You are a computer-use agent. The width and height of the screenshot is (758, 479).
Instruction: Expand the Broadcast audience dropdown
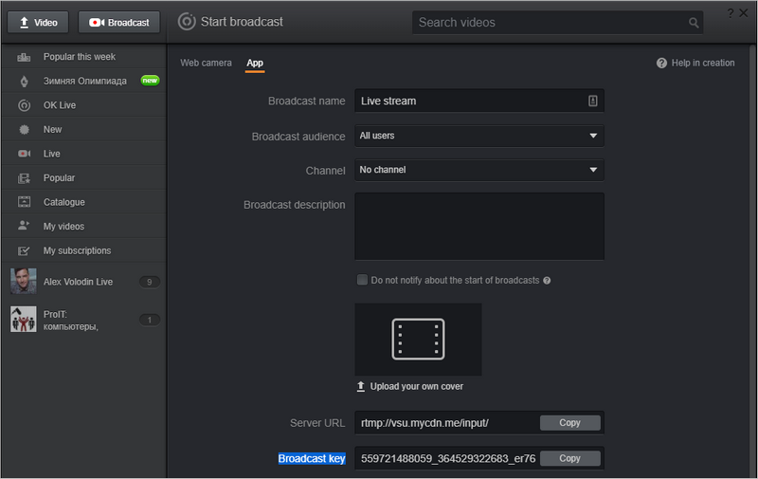coord(479,136)
